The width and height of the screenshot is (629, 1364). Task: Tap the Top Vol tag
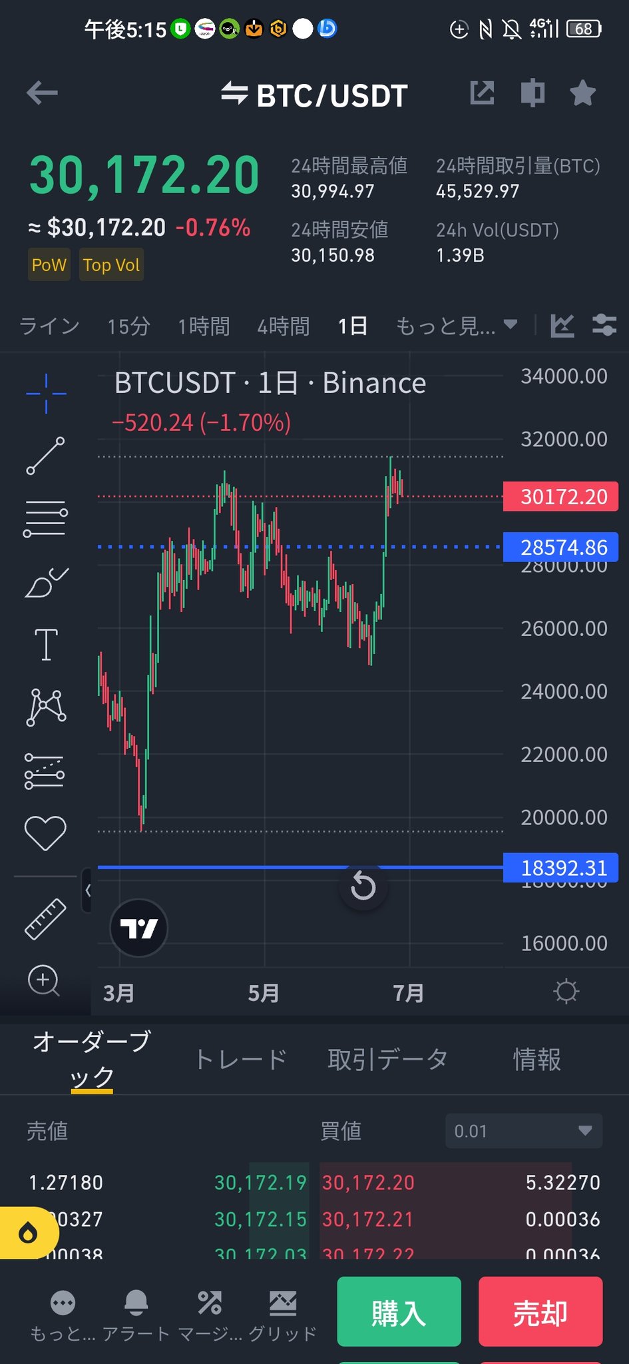coord(111,265)
